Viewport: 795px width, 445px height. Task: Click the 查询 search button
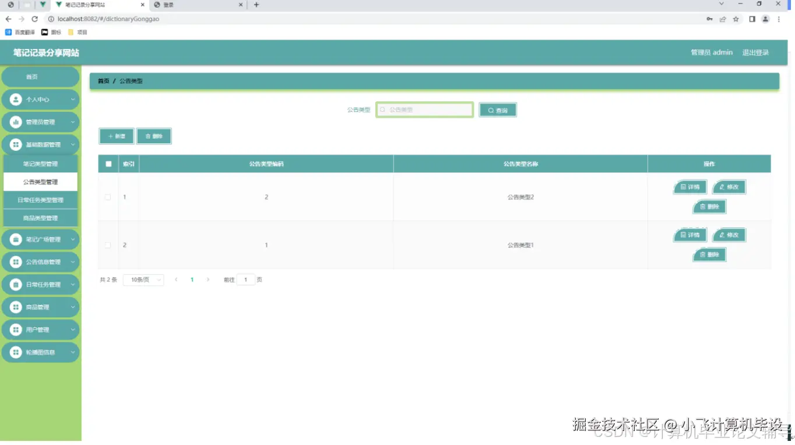click(x=498, y=110)
